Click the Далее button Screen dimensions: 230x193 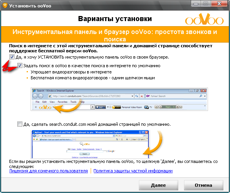tap(159, 185)
